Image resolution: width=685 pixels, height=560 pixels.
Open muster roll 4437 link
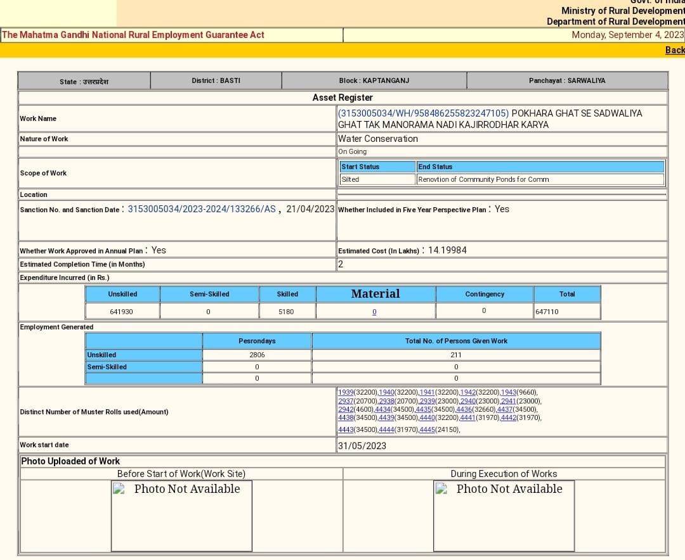point(505,409)
